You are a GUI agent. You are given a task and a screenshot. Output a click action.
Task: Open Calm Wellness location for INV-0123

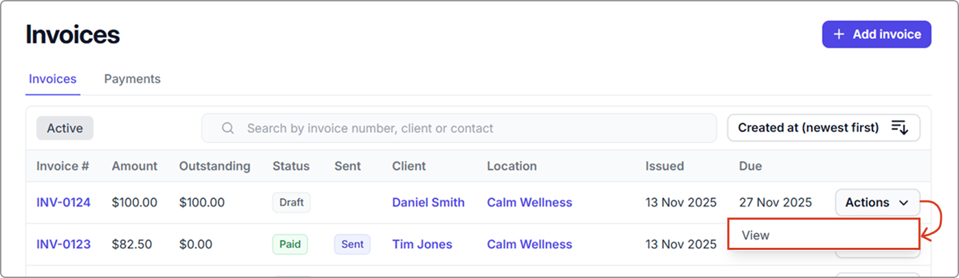pyautogui.click(x=529, y=244)
